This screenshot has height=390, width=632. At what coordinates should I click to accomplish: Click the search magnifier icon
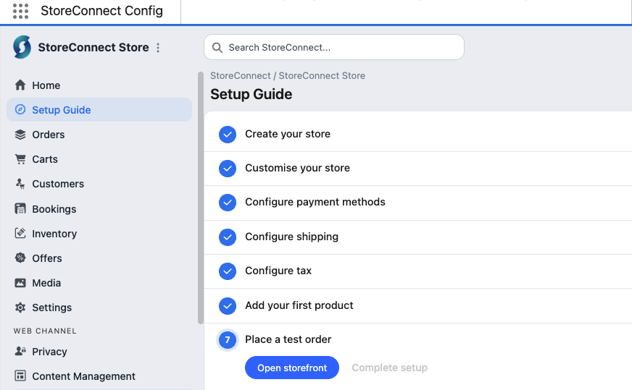point(217,48)
